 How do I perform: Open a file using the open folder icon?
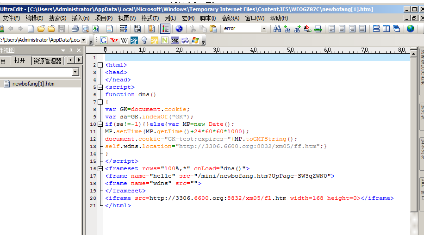pyautogui.click(x=41, y=29)
